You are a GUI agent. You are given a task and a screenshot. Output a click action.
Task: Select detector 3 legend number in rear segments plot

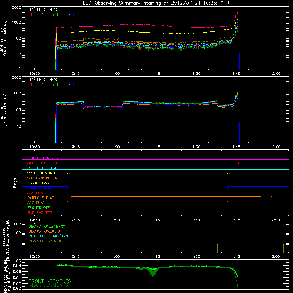pos(42,85)
